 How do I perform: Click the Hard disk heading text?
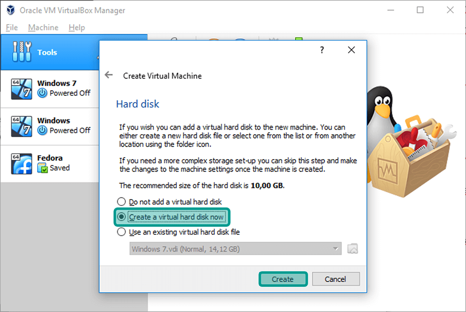point(138,104)
